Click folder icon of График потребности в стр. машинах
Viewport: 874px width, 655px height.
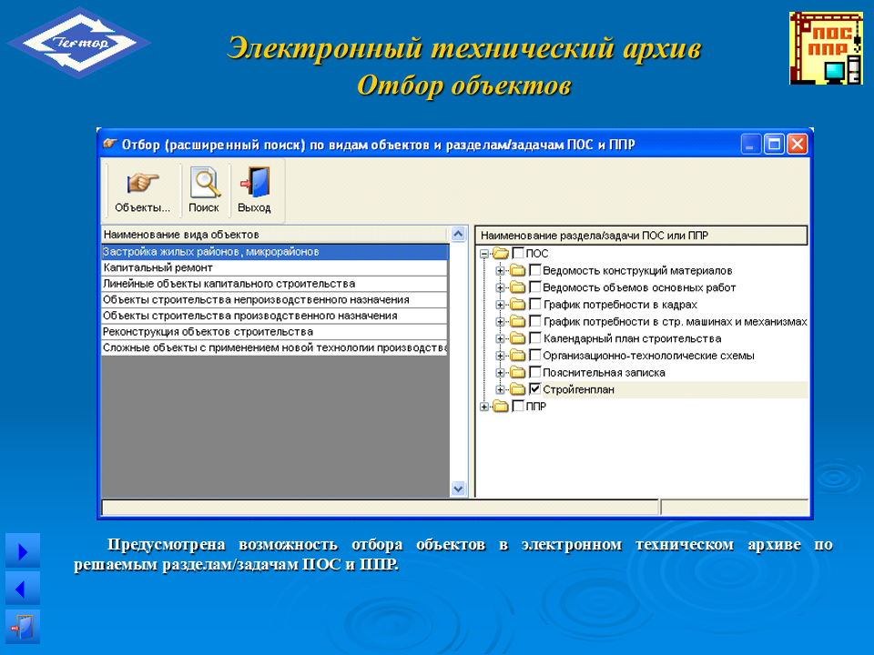coord(518,321)
